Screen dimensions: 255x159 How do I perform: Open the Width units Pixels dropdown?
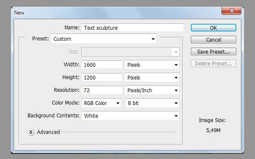(152, 65)
